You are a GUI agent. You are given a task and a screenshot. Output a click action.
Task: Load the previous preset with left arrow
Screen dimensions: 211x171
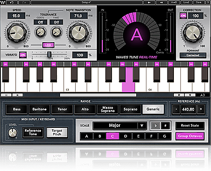point(149,2)
